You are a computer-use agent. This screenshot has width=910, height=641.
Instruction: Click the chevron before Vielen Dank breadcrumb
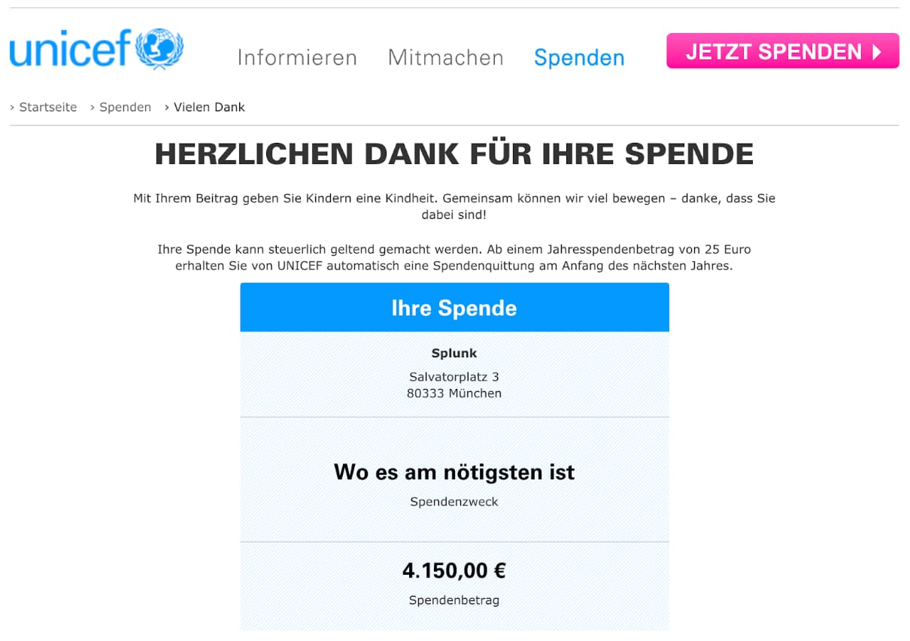pos(167,108)
